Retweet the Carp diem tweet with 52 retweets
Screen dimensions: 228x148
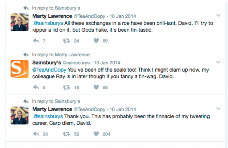66,134
